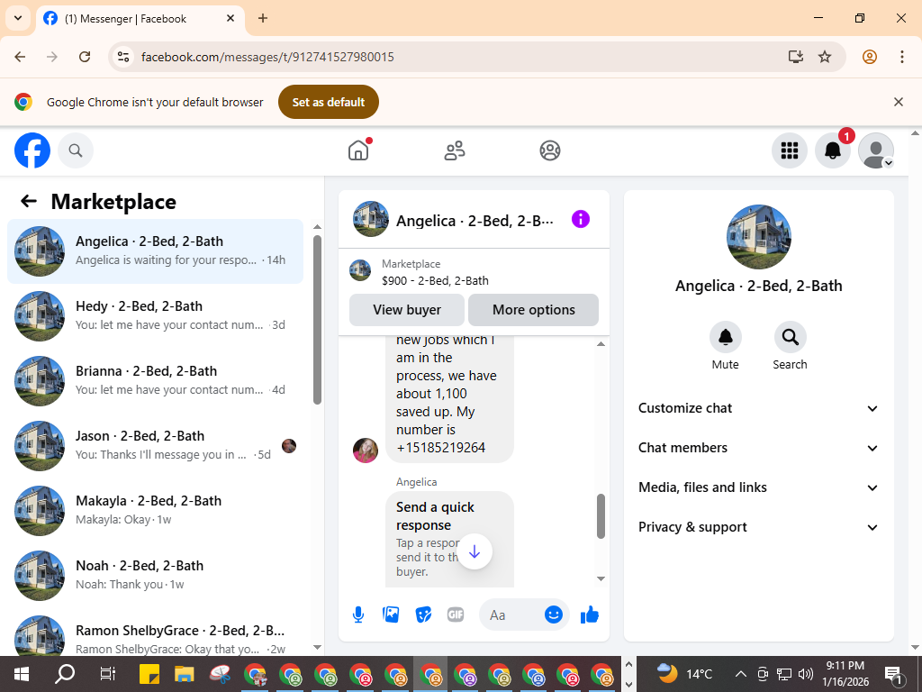Click More options button
The image size is (922, 692).
[533, 310]
